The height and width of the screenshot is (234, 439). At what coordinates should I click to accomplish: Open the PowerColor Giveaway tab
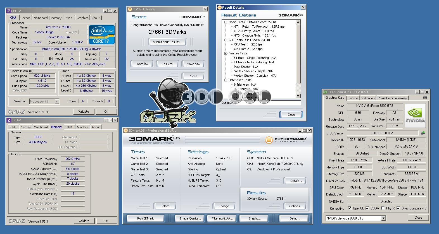coord(392,98)
